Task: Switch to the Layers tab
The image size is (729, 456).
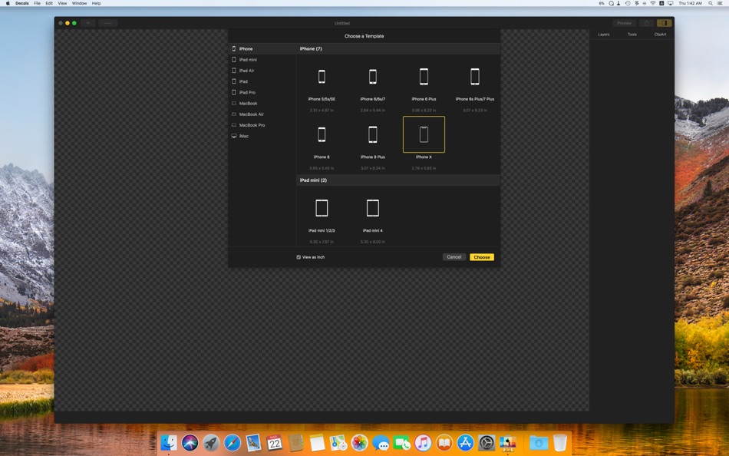Action: 603,35
